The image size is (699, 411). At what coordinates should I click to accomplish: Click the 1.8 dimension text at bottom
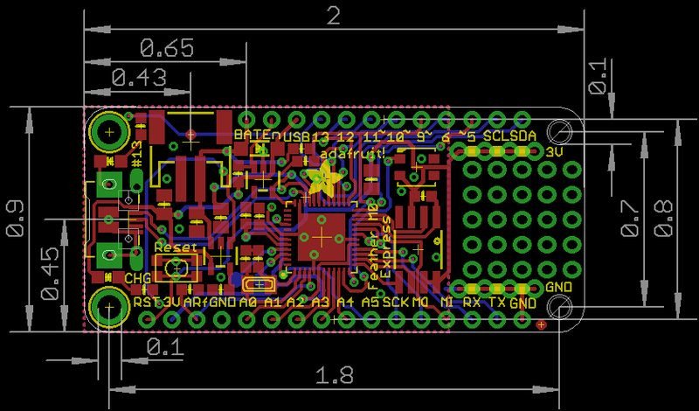pos(335,375)
